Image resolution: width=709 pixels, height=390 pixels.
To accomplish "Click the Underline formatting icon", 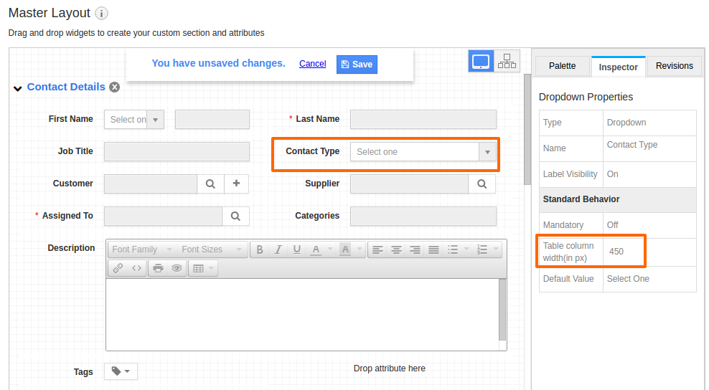I will [296, 249].
